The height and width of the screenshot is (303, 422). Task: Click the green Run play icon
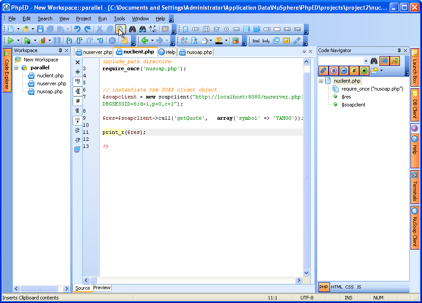11,41
